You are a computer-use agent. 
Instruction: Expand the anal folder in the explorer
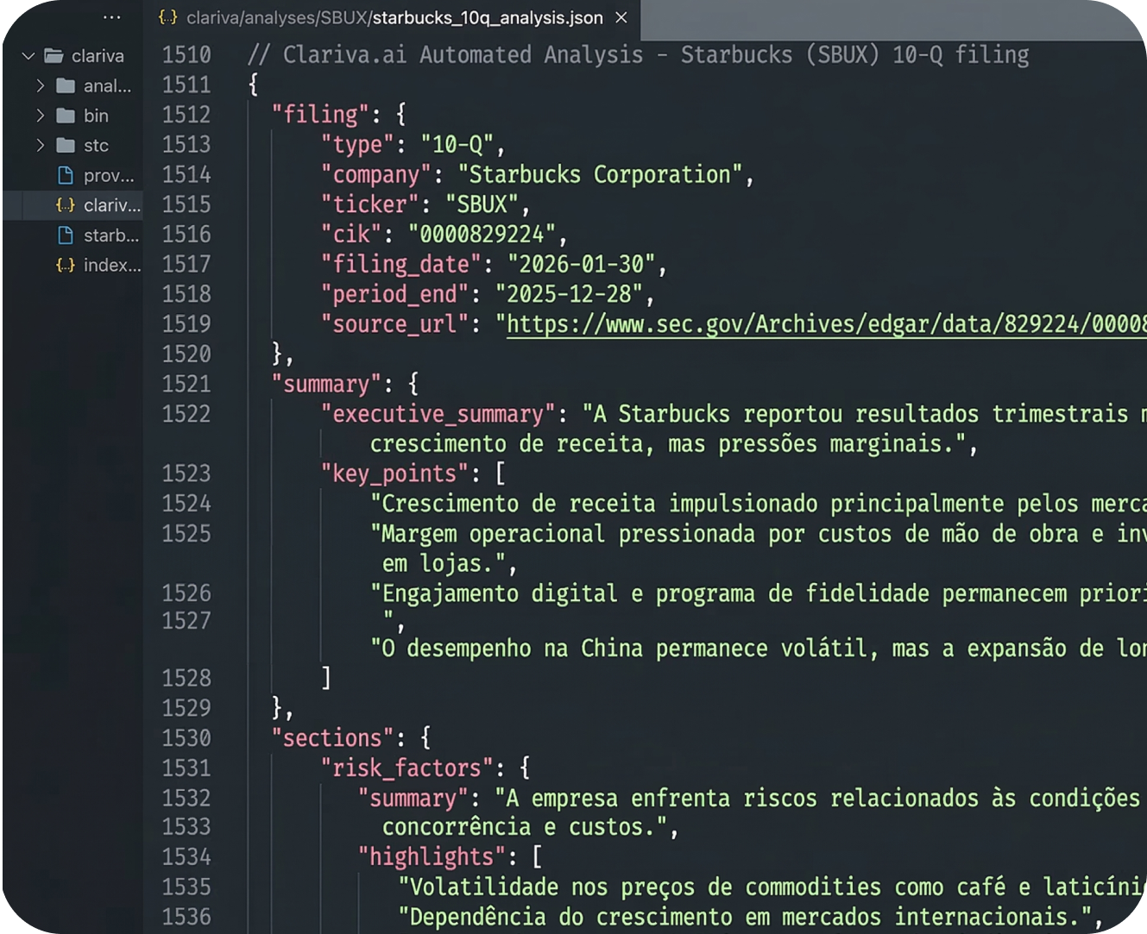tap(41, 85)
